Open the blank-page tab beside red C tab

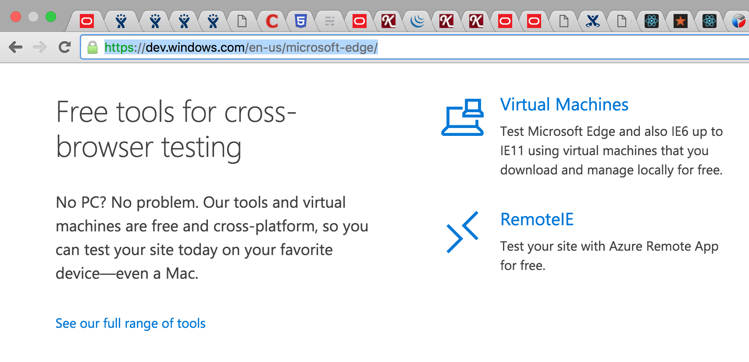coord(242,21)
